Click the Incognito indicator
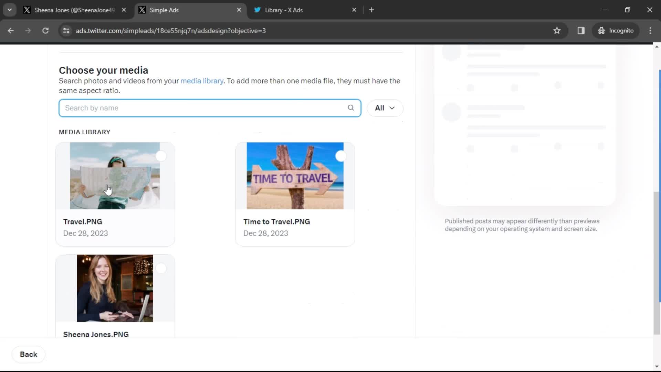661x372 pixels. 616,31
